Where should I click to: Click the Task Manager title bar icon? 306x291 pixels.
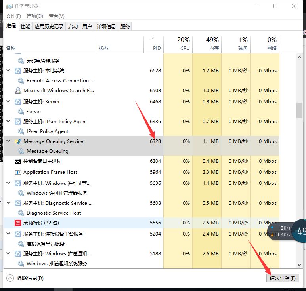10,6
